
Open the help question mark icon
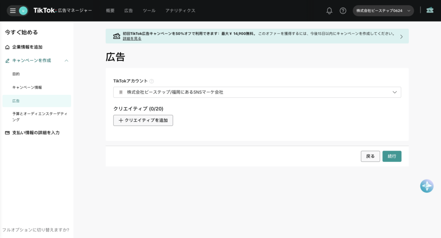(343, 11)
